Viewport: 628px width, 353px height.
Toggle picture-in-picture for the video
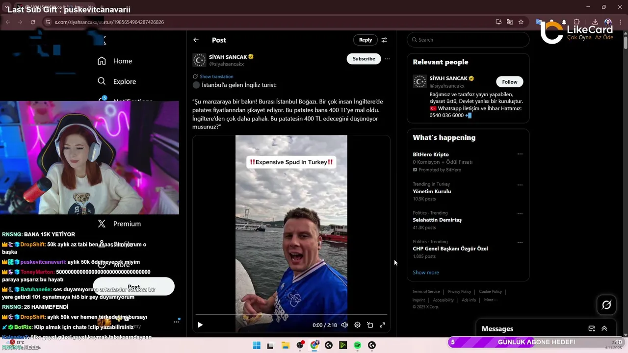(x=370, y=325)
